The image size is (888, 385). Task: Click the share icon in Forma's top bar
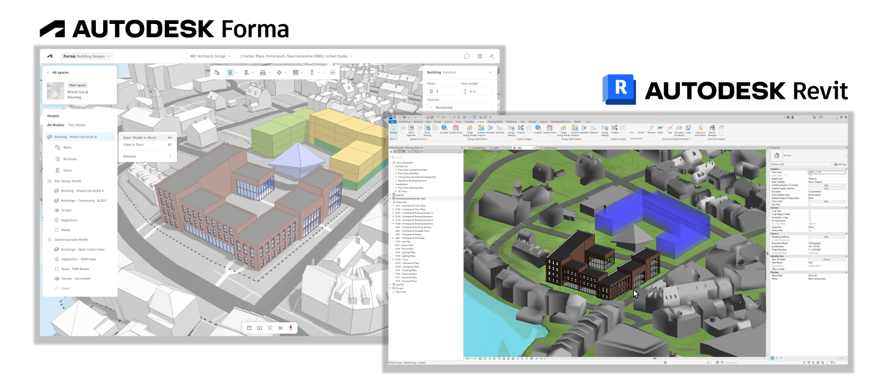[x=492, y=55]
